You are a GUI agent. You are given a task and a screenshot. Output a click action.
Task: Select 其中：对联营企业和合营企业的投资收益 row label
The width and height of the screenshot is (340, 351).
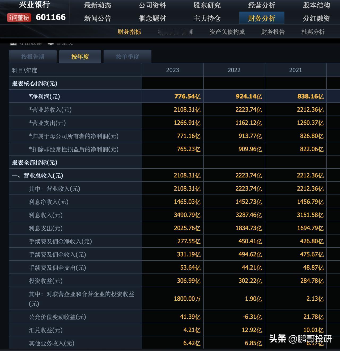82,299
